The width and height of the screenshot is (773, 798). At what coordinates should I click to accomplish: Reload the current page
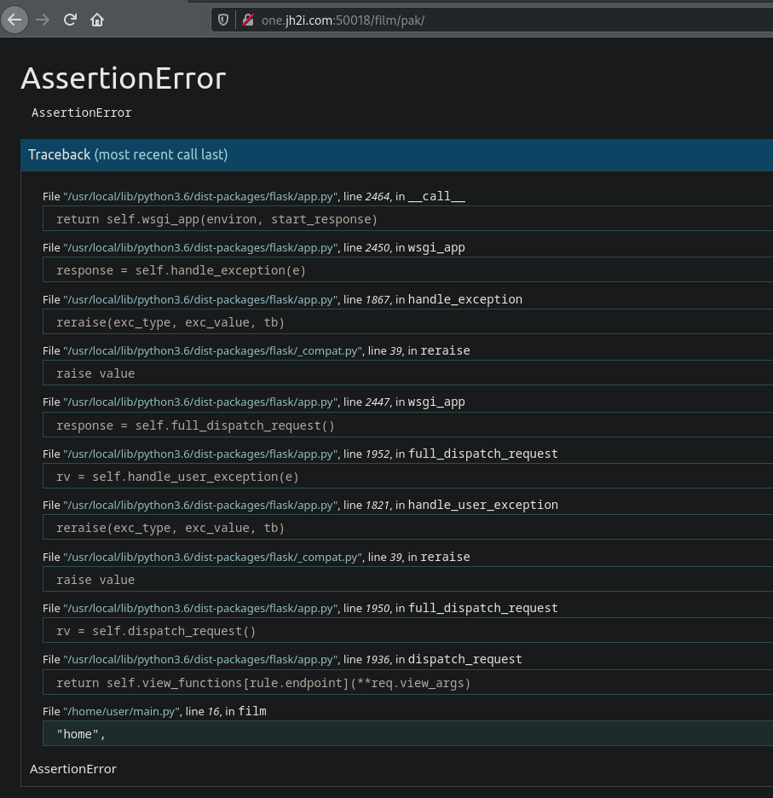[70, 20]
